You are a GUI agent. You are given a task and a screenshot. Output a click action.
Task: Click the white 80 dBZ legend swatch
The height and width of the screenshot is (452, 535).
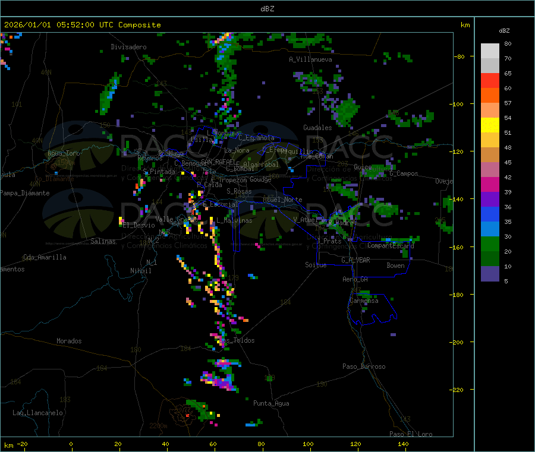tap(490, 51)
